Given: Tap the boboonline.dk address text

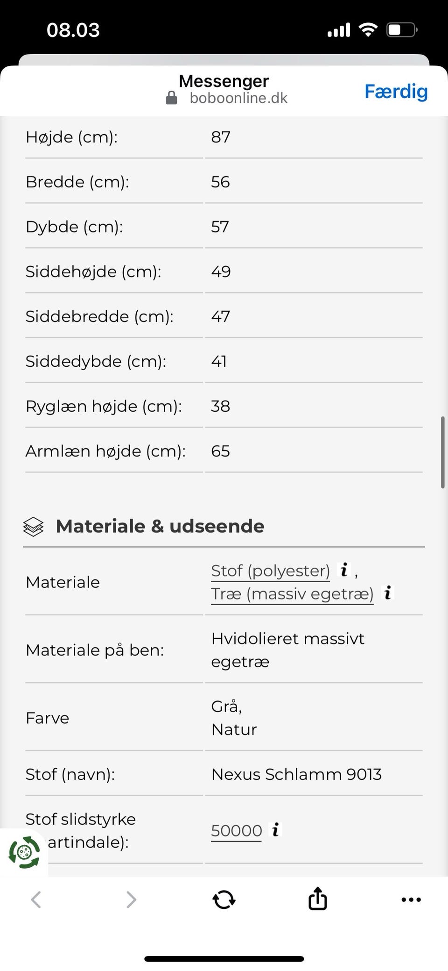Looking at the screenshot, I should click(238, 98).
